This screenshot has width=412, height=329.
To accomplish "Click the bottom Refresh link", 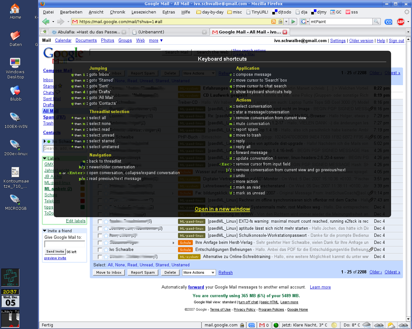I will [225, 273].
